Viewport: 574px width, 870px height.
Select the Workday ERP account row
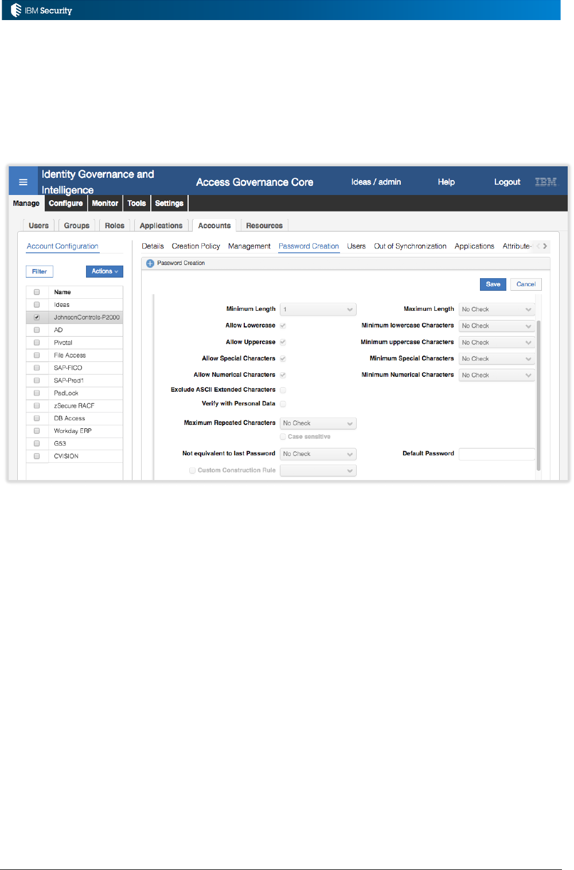click(75, 431)
